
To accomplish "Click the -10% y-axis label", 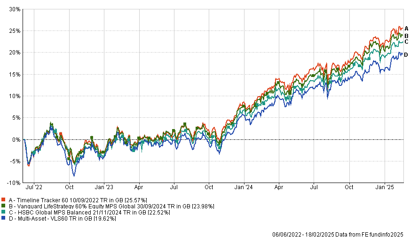I will coord(14,183).
